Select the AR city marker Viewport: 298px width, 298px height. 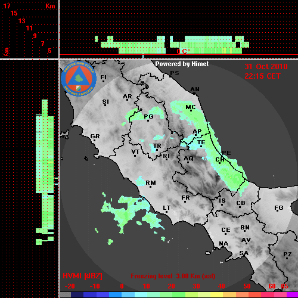[128, 97]
